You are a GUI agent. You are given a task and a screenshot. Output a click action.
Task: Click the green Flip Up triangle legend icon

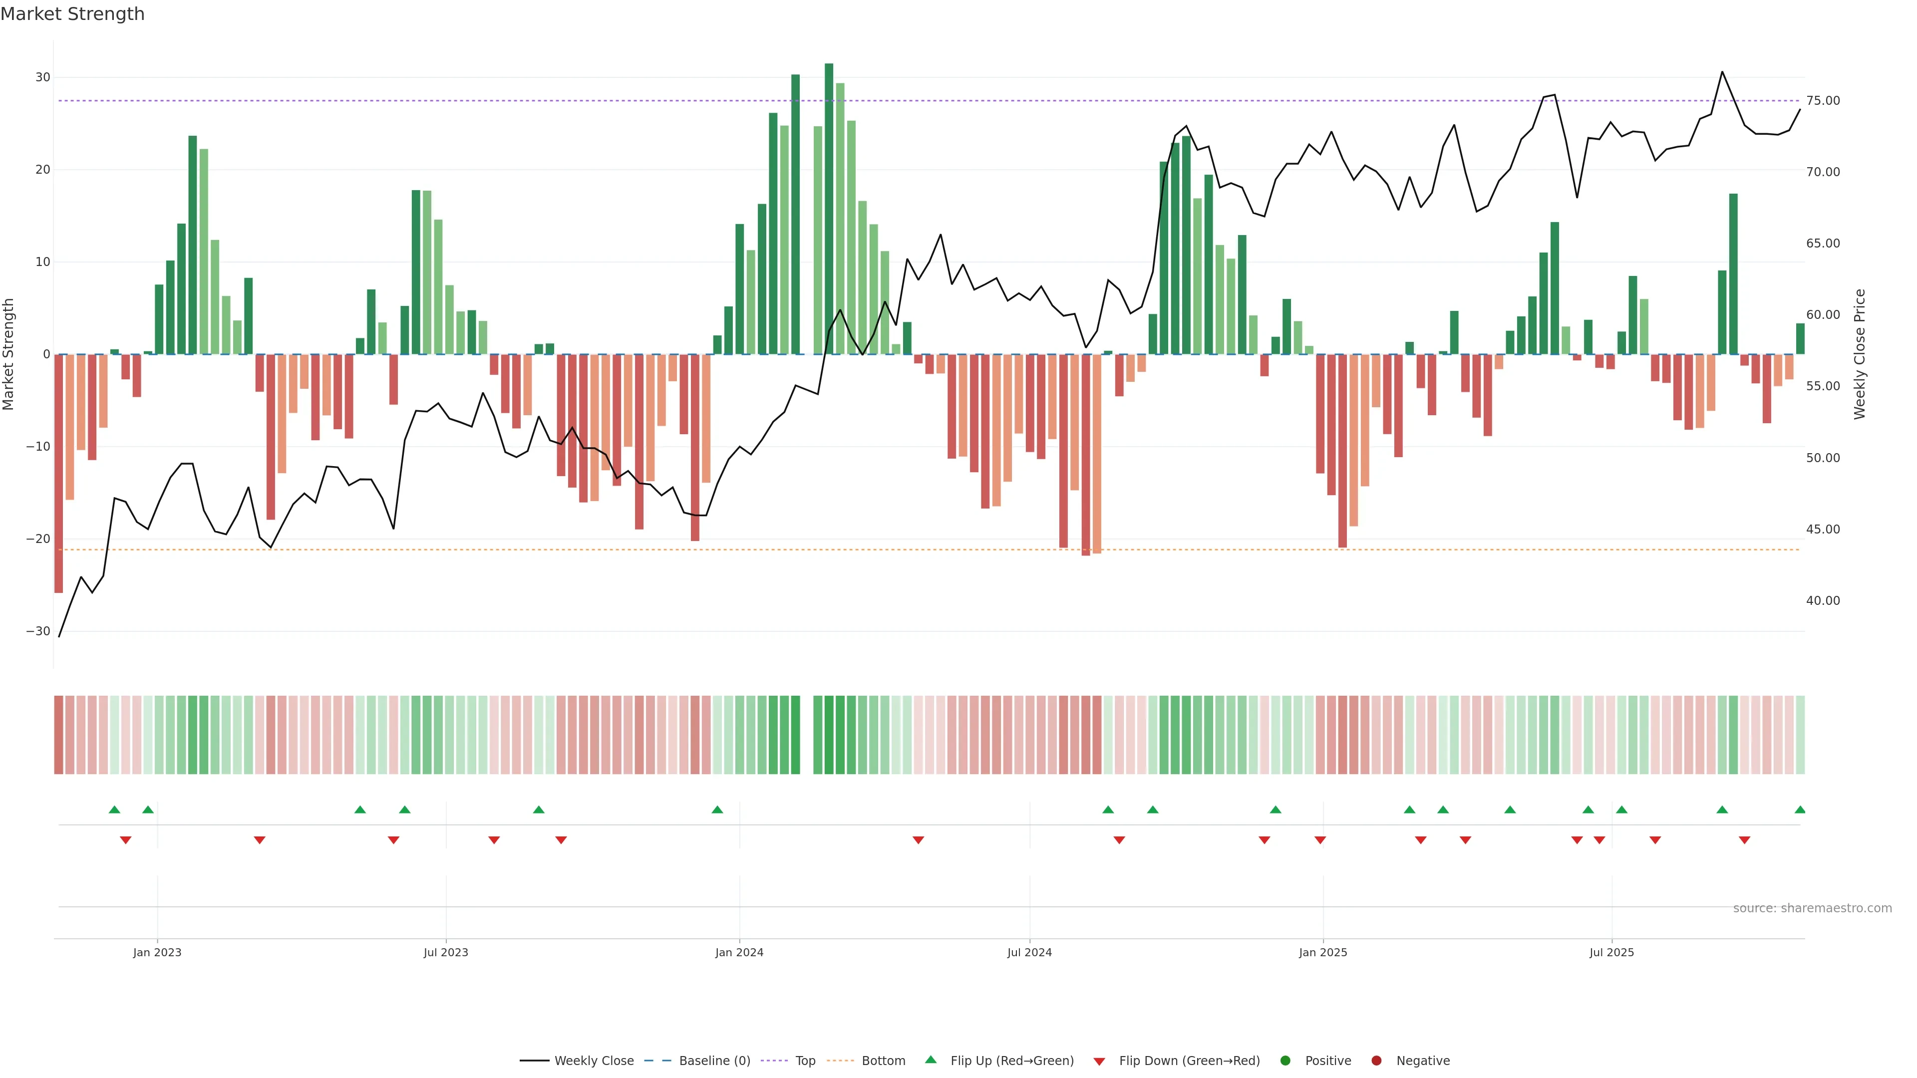pos(930,1060)
